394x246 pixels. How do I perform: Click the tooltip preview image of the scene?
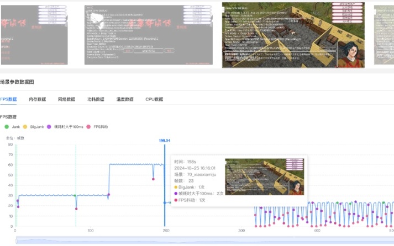[265, 177]
